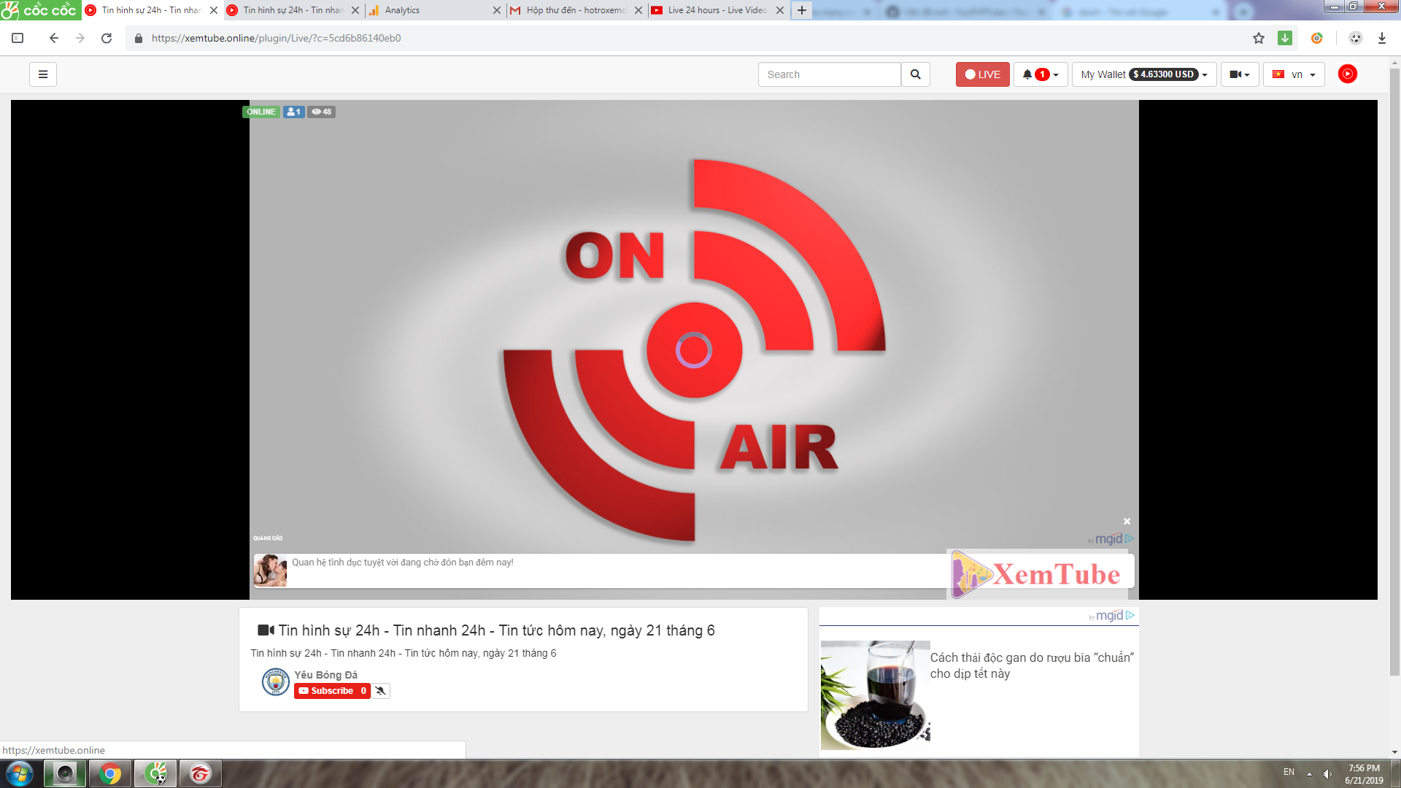The height and width of the screenshot is (788, 1401).
Task: Toggle viewer count badge showing 48
Action: coord(320,112)
